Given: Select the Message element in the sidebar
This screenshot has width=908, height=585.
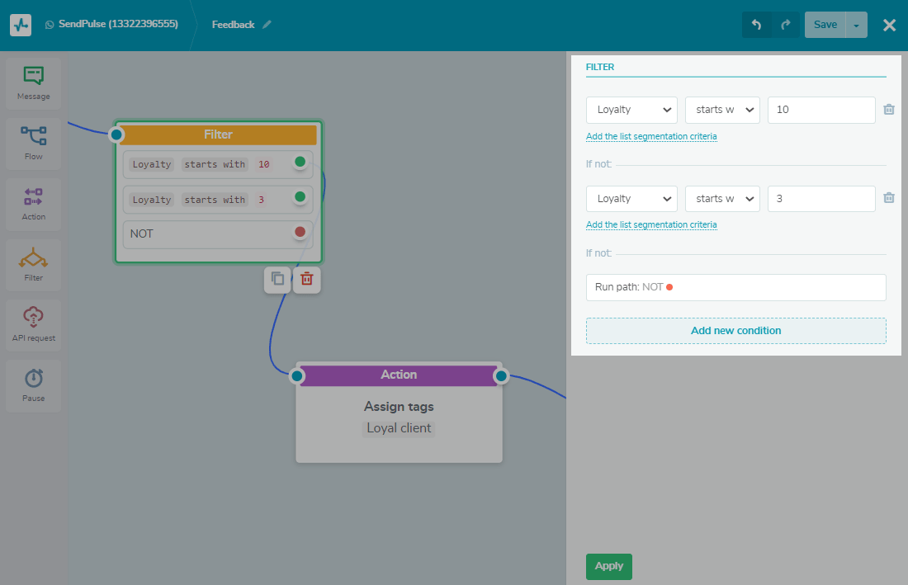Looking at the screenshot, I should click(x=33, y=83).
